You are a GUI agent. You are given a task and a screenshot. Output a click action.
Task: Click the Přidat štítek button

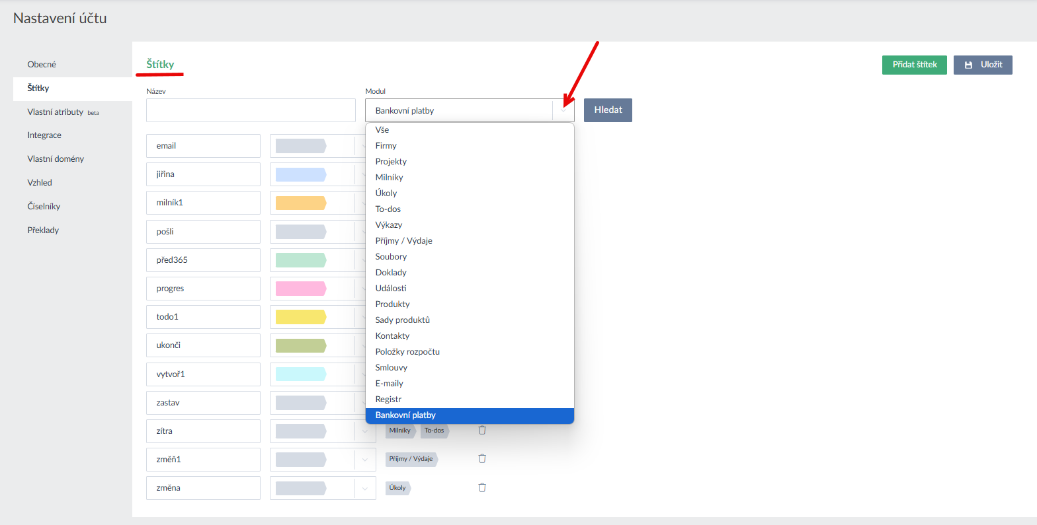click(x=914, y=65)
